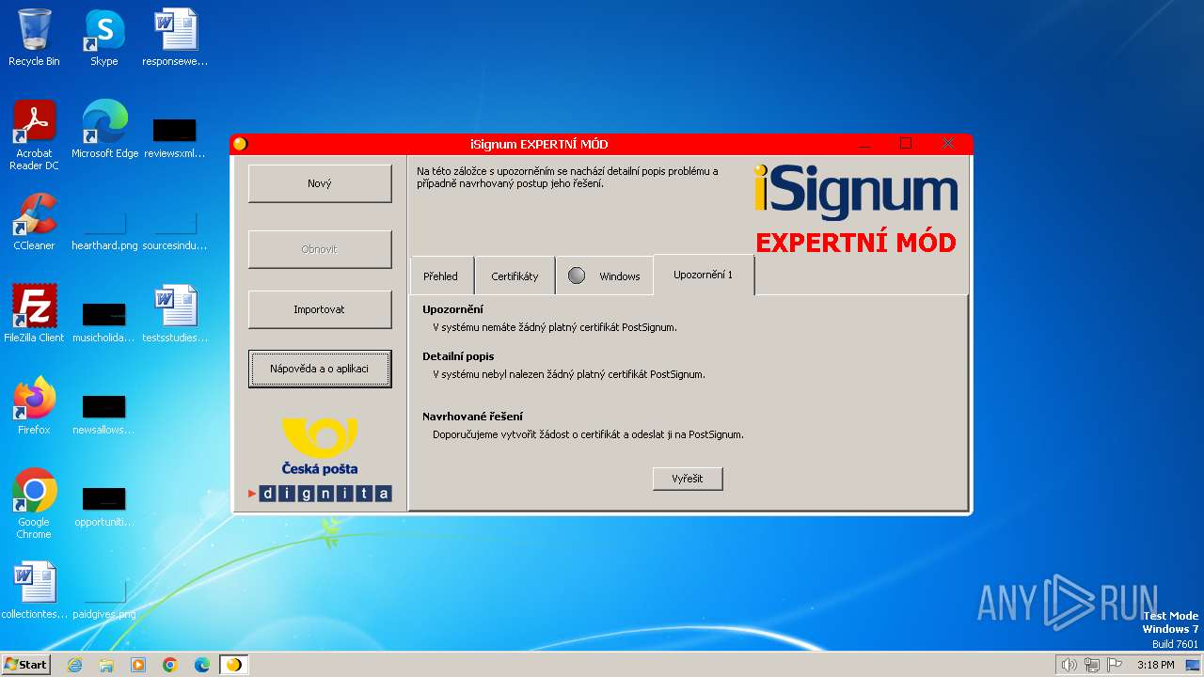The width and height of the screenshot is (1204, 677).
Task: Open paidgives.png desktop file
Action: (x=104, y=596)
